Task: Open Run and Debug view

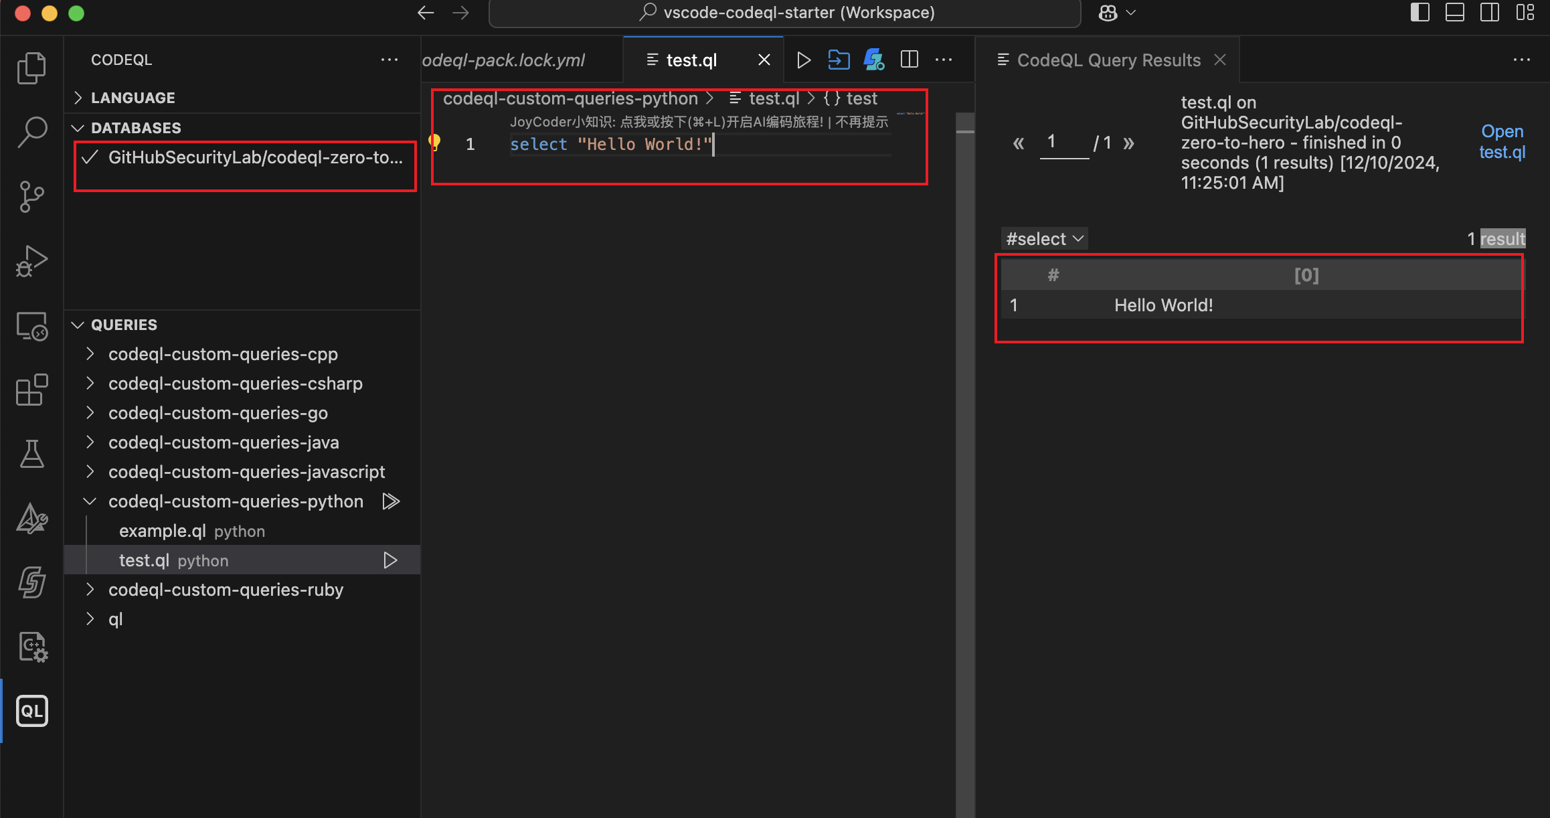Action: tap(31, 261)
